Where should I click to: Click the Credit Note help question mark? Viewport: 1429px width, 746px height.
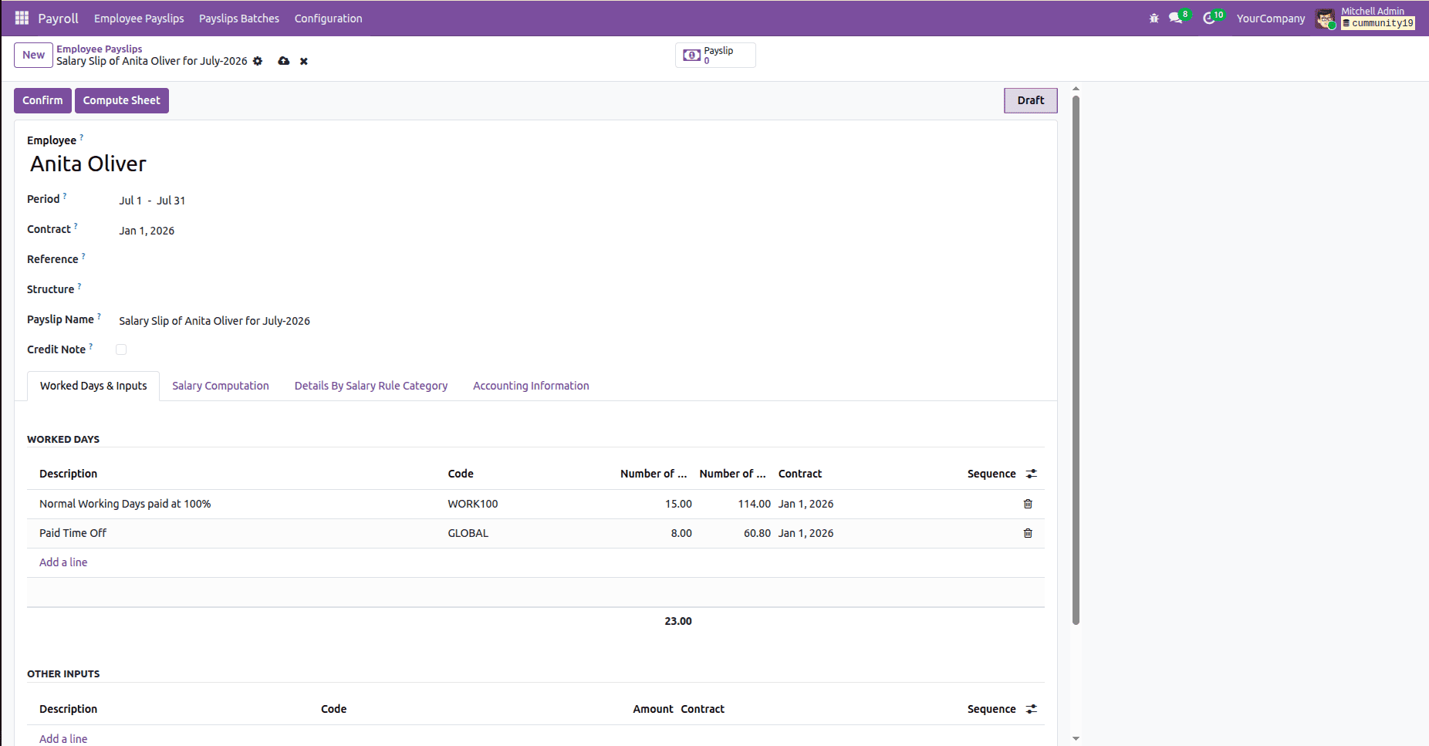pyautogui.click(x=91, y=346)
